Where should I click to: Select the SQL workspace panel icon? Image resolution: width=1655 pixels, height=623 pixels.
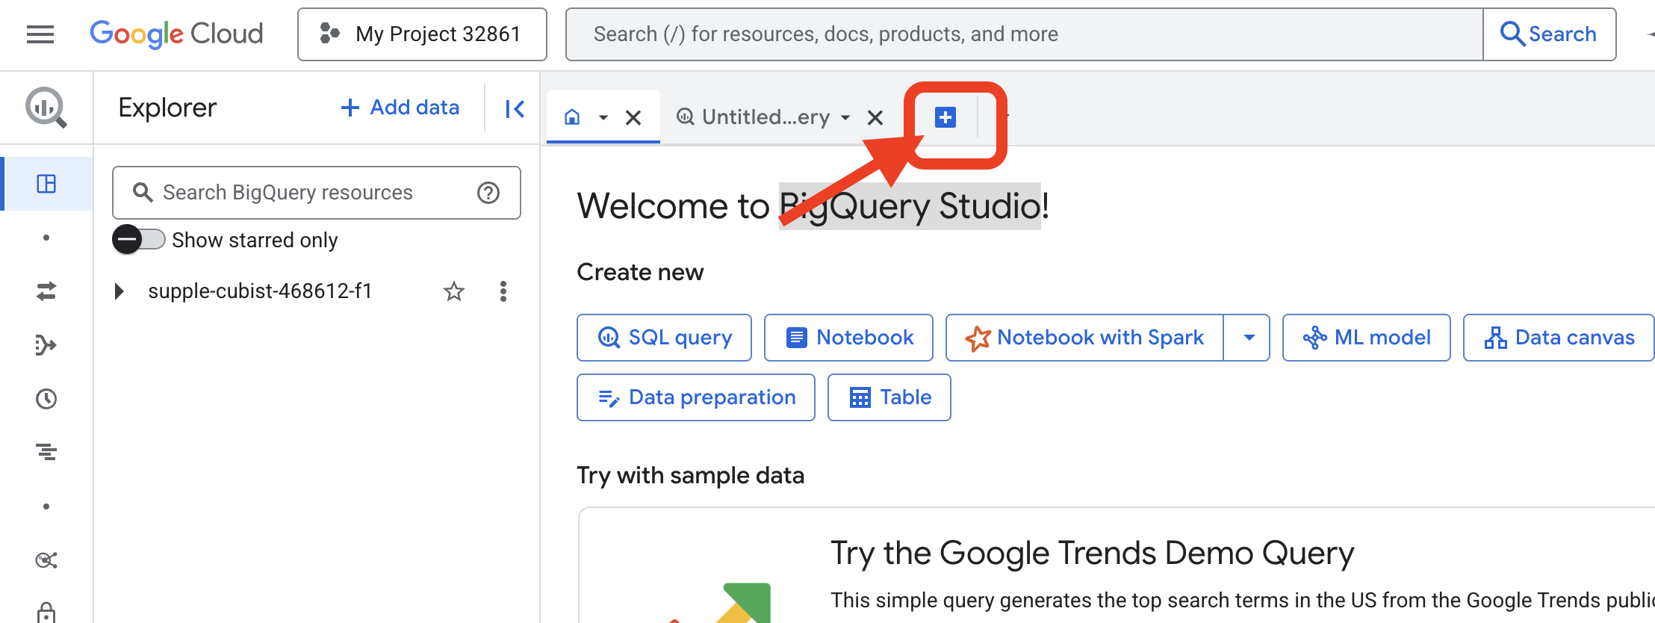point(46,183)
